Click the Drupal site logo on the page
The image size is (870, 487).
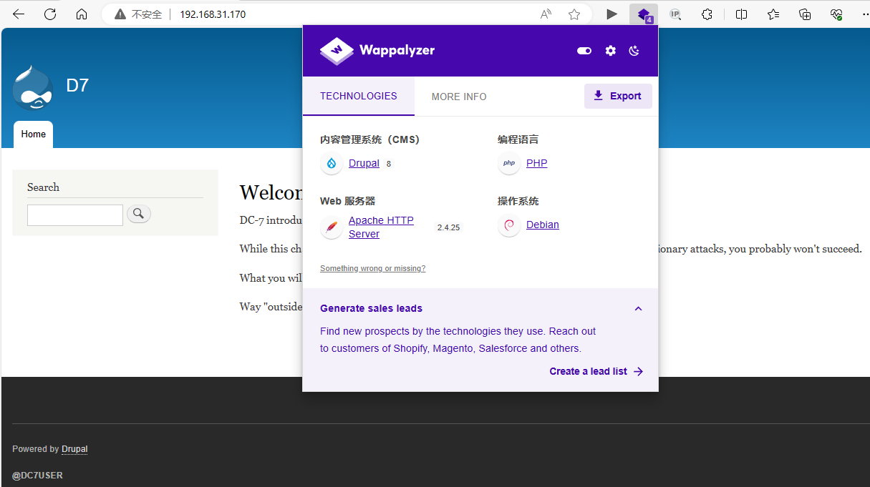(33, 87)
